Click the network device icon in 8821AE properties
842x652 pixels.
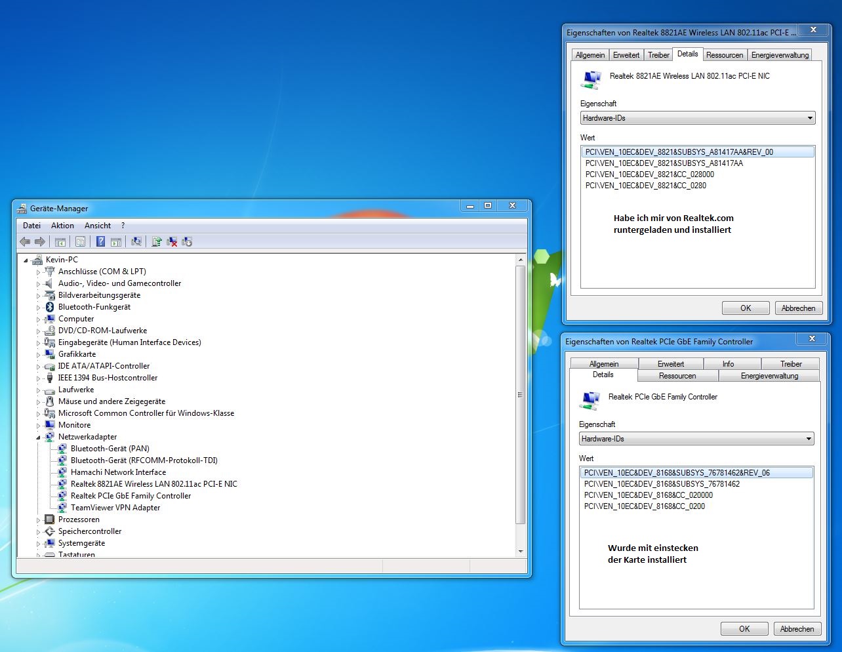pyautogui.click(x=591, y=79)
